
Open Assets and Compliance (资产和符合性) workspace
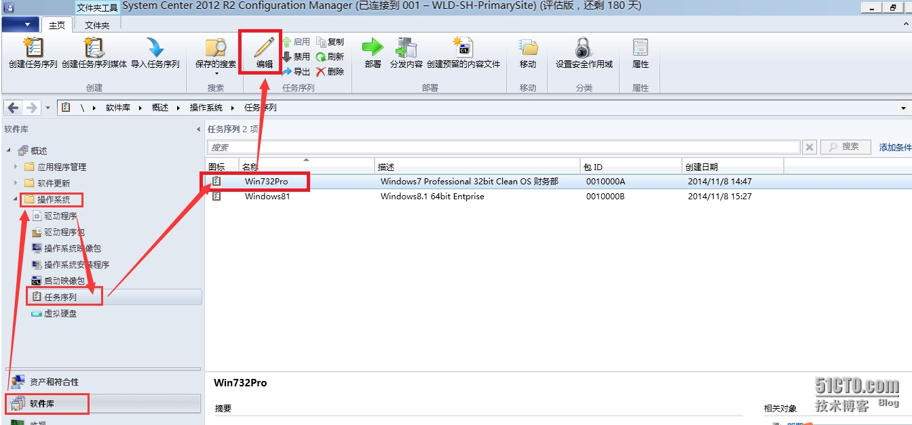click(x=102, y=382)
